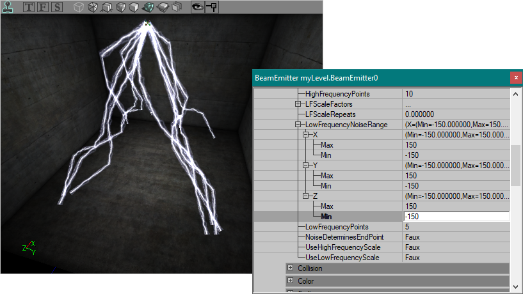Click the properties vertical scrollbar thumb
Screen dimensions: 523x294
tap(515, 166)
